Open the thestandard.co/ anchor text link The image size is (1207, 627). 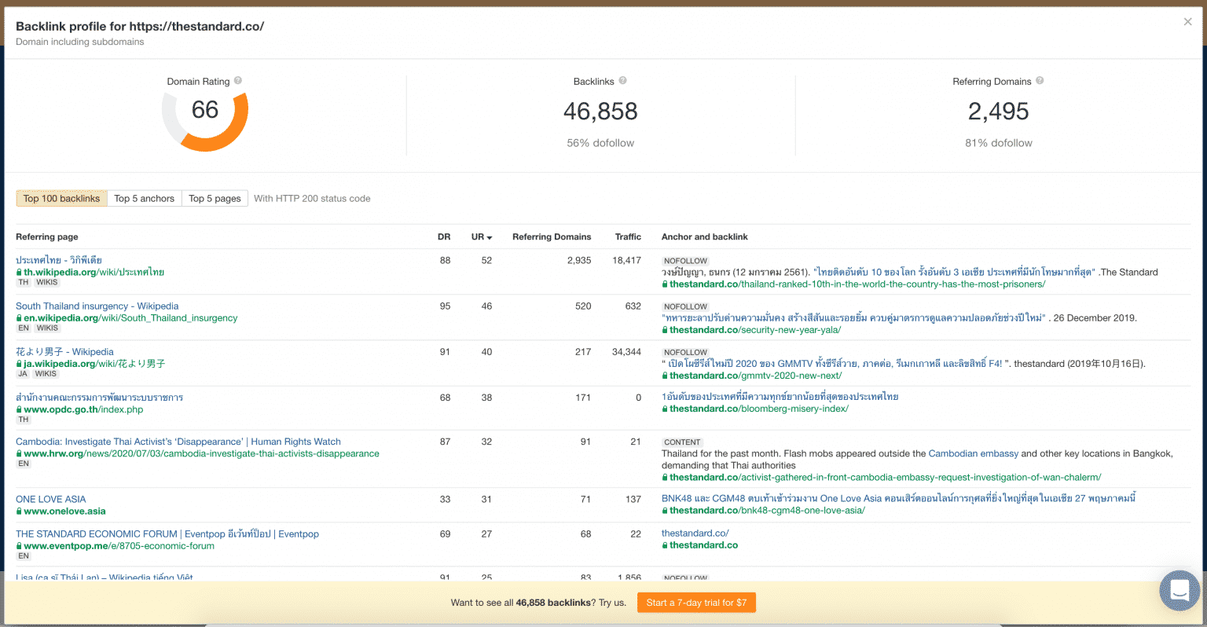click(695, 533)
